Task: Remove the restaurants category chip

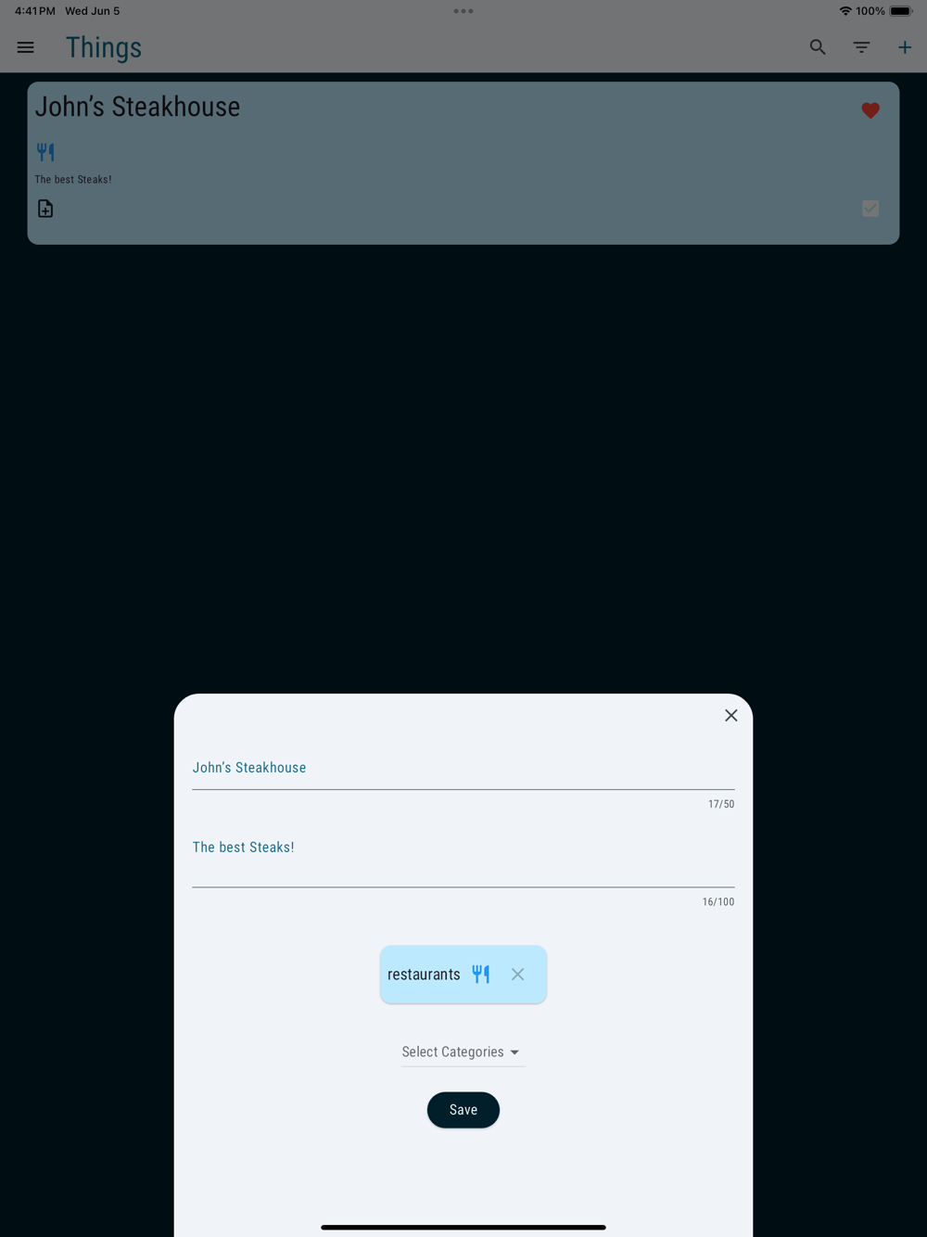Action: click(x=518, y=975)
